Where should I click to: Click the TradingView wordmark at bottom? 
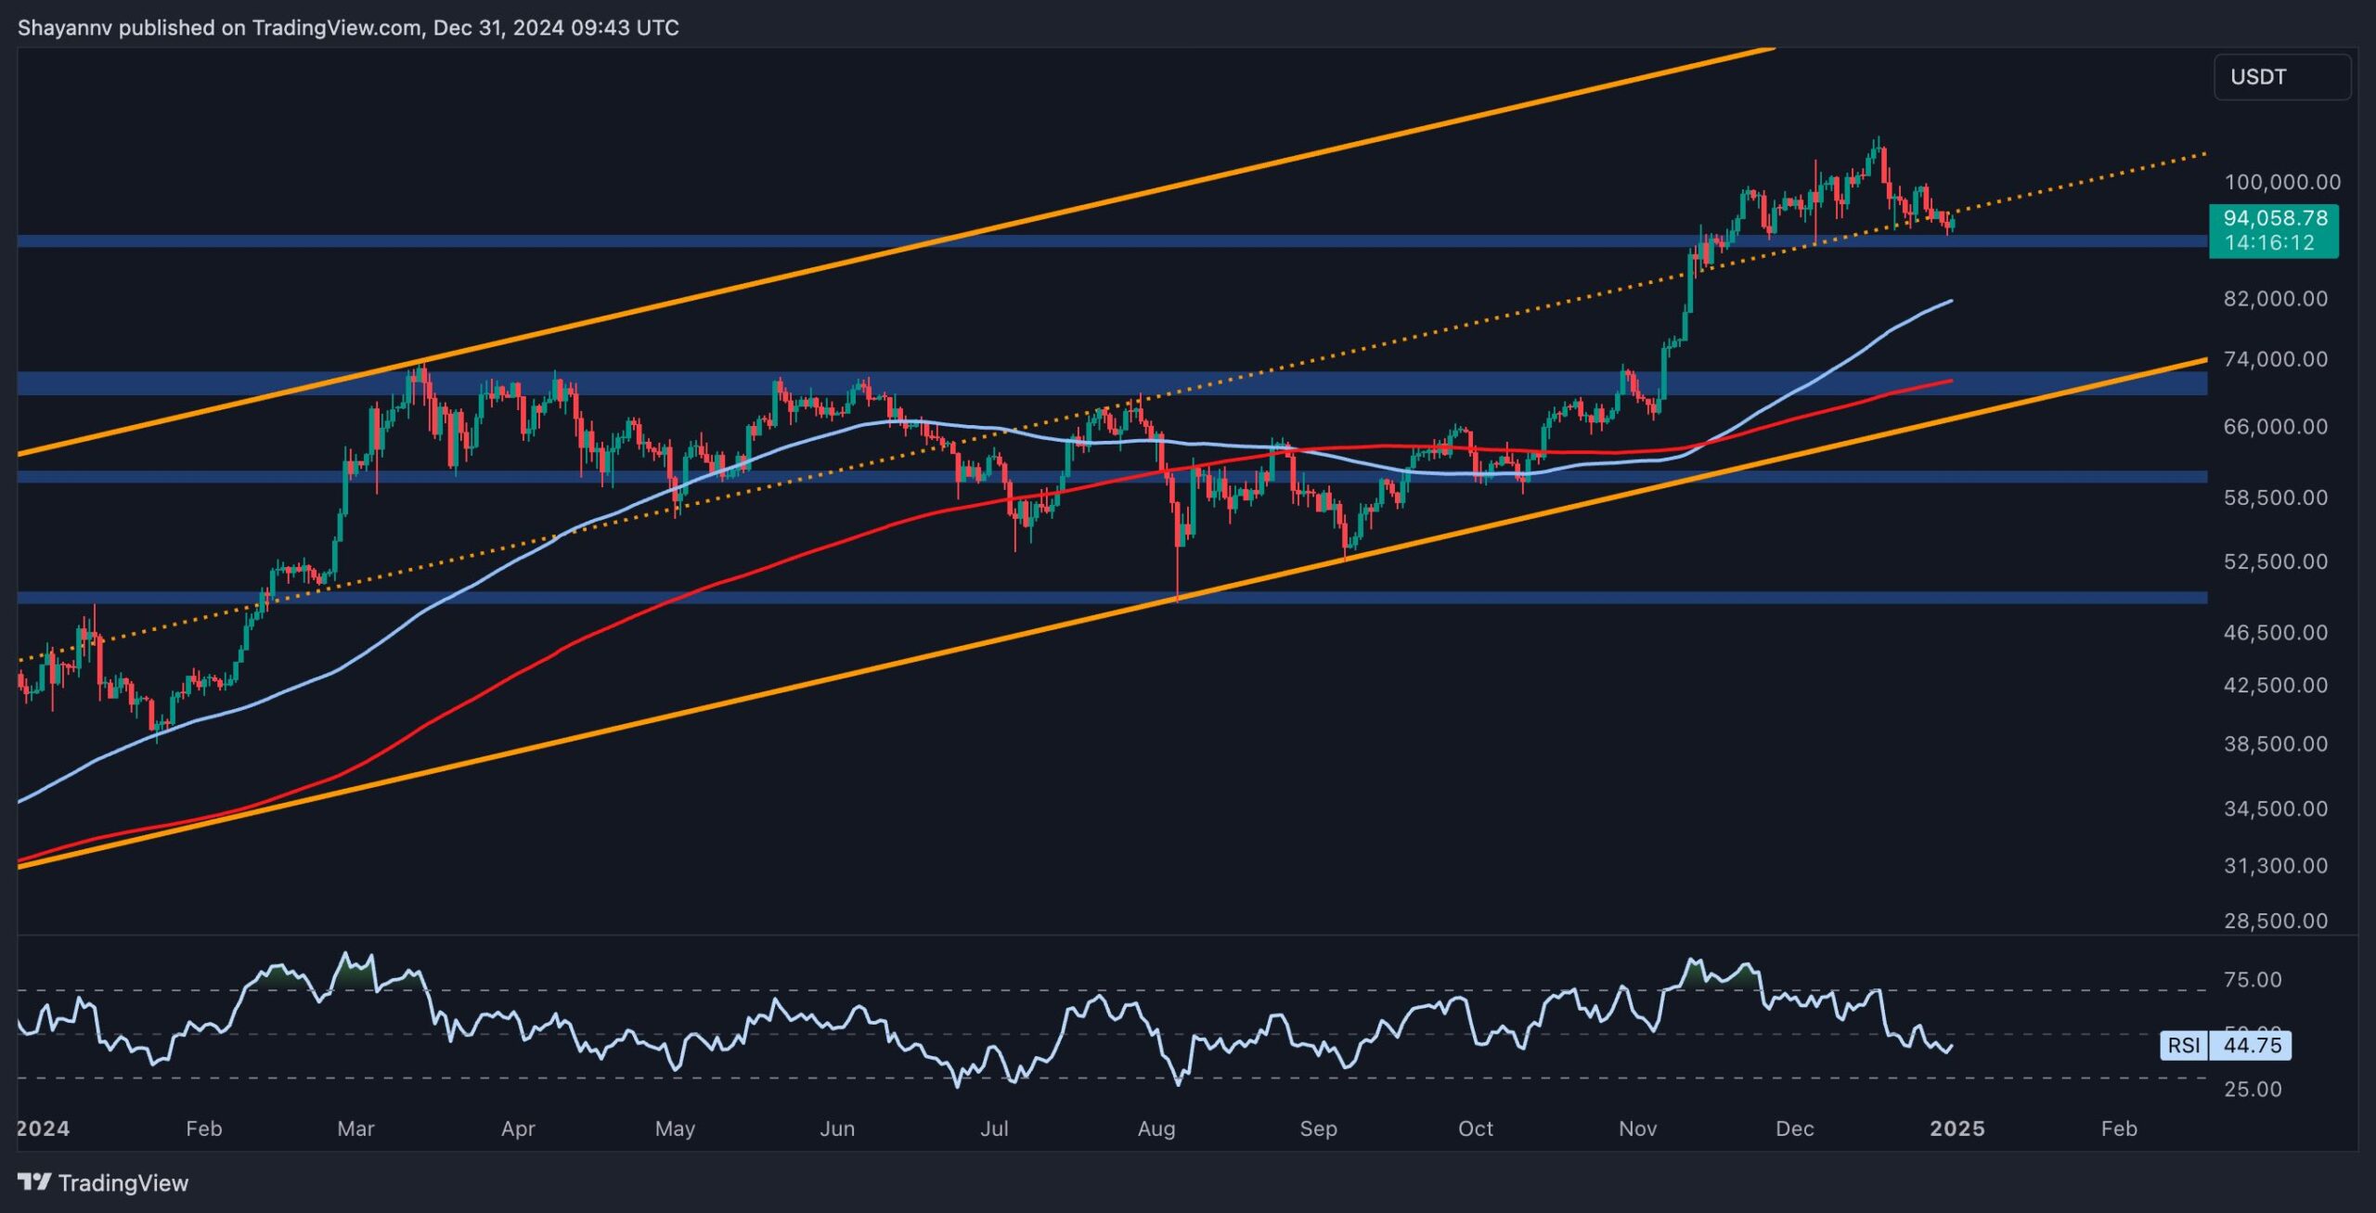(123, 1183)
